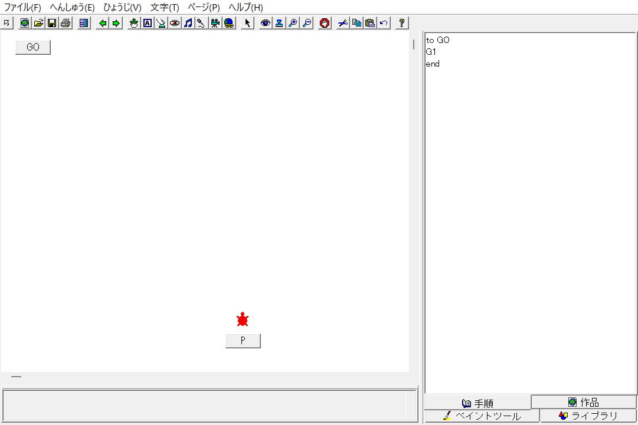638x425 pixels.
Task: Click the magnifier minus shrink tool
Action: [307, 23]
